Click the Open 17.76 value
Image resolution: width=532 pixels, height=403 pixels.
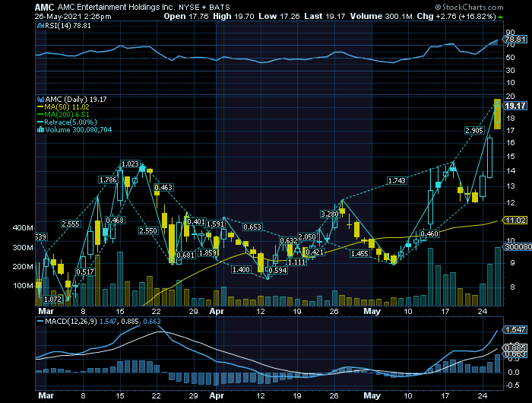coord(186,16)
